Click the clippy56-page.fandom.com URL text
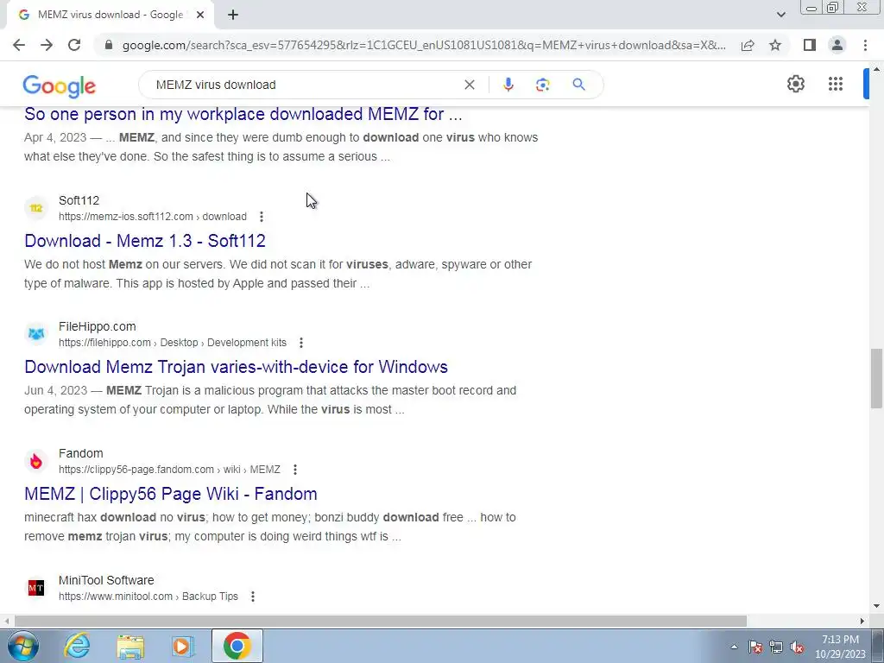Image resolution: width=884 pixels, height=663 pixels. coord(170,470)
